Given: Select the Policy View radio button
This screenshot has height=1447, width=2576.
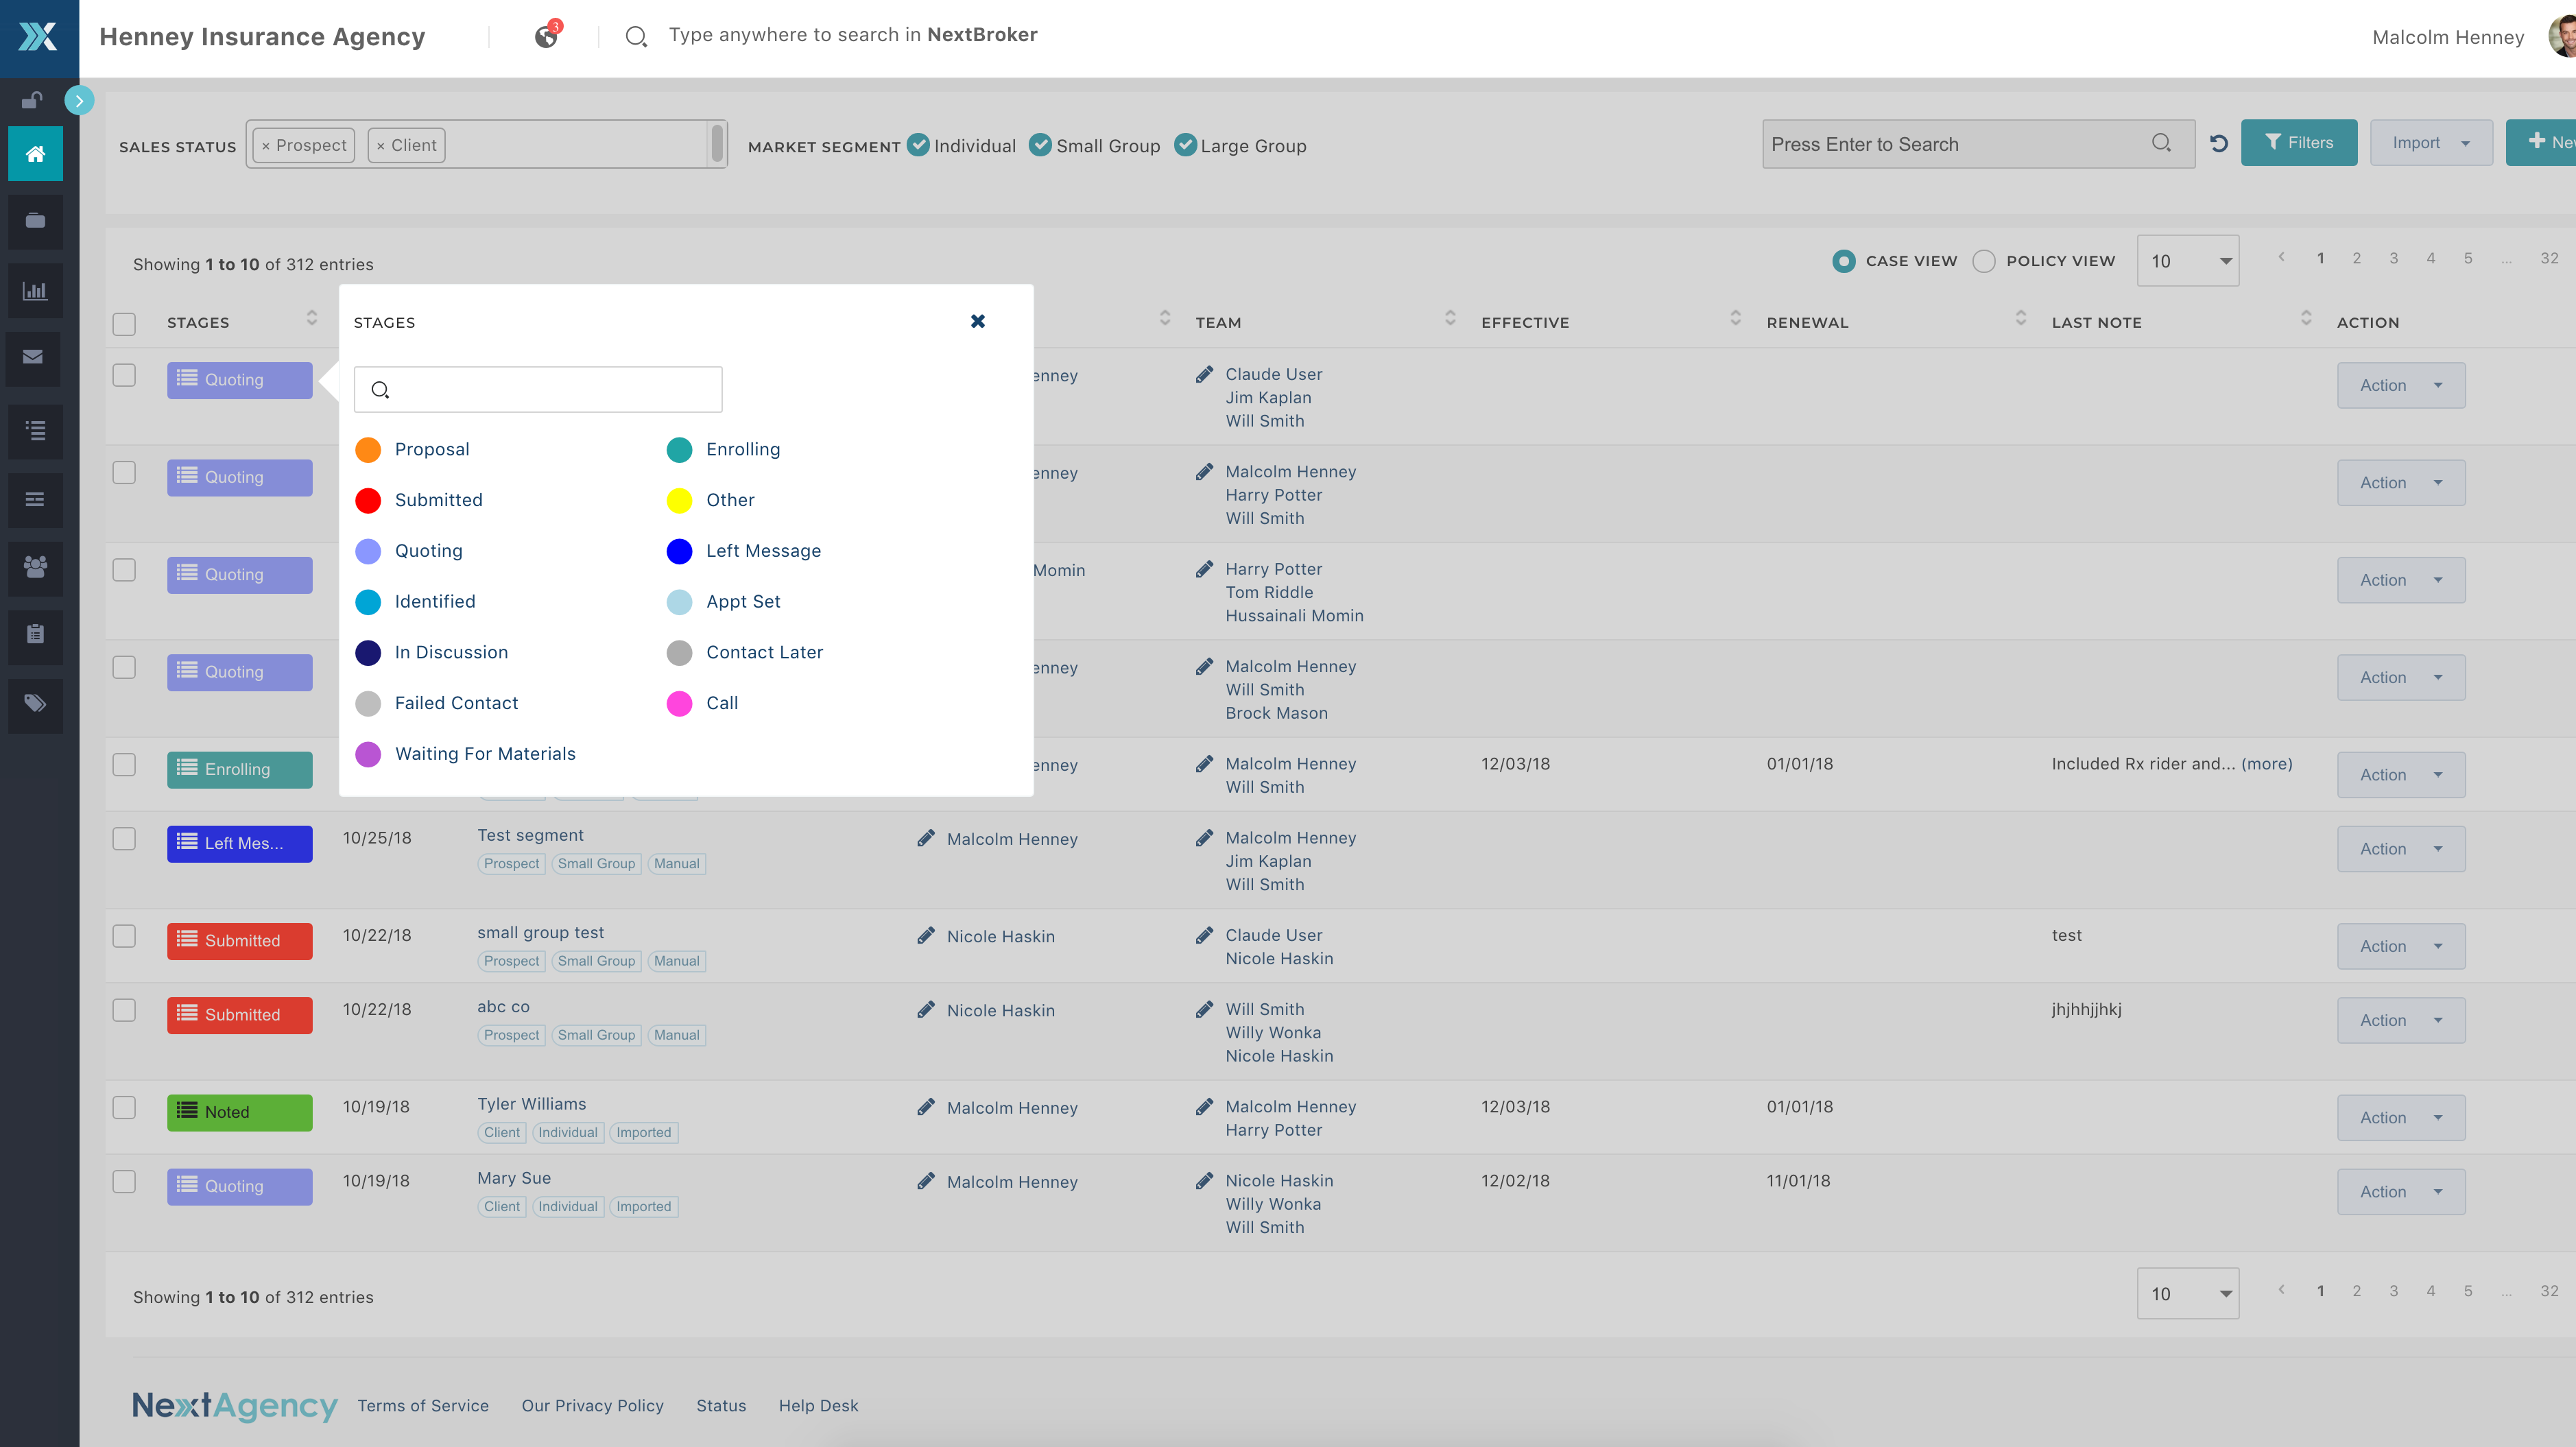Looking at the screenshot, I should [x=1984, y=261].
